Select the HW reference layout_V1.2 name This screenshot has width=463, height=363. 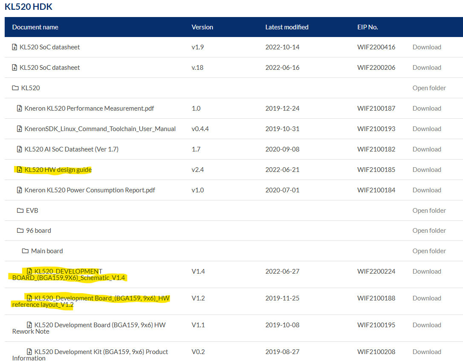click(x=91, y=301)
